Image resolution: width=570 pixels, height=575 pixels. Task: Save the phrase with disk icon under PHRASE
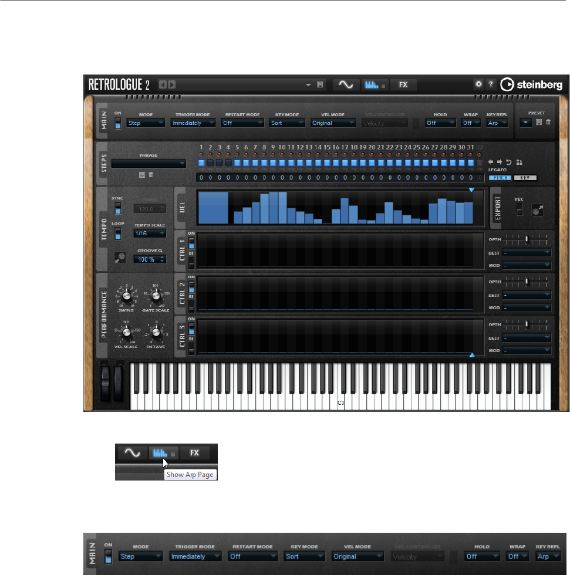(142, 175)
